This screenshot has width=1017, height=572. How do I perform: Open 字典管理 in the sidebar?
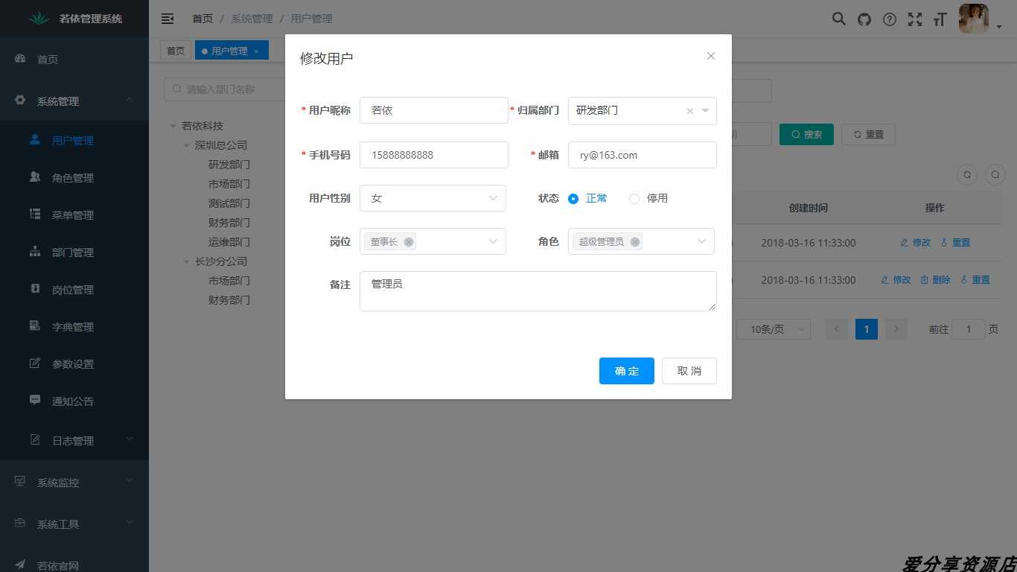tap(74, 326)
